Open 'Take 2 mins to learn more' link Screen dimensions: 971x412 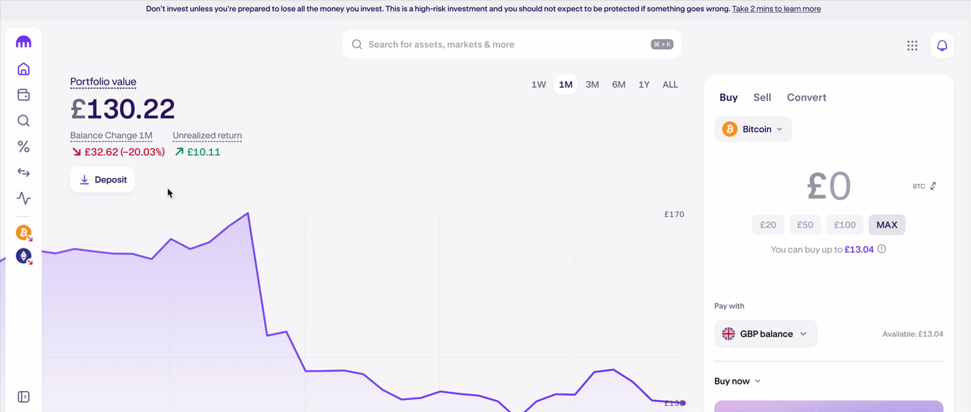pyautogui.click(x=776, y=9)
